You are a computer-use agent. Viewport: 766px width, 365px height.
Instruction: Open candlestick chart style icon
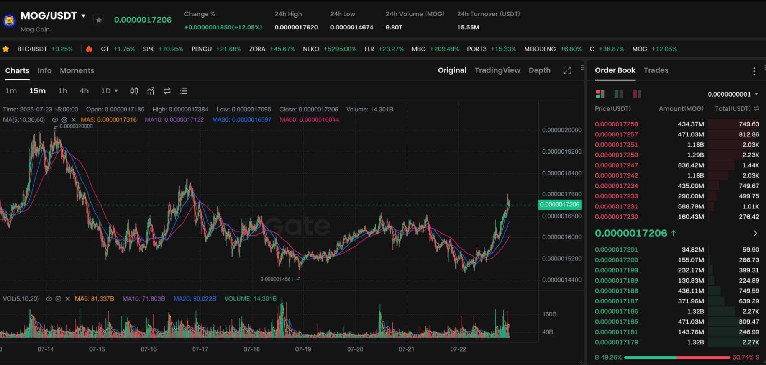click(x=134, y=91)
